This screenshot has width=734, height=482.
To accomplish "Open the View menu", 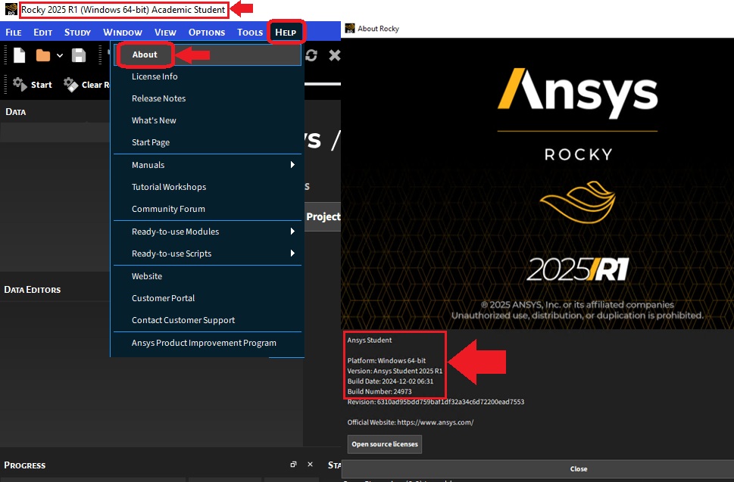I will (x=165, y=33).
